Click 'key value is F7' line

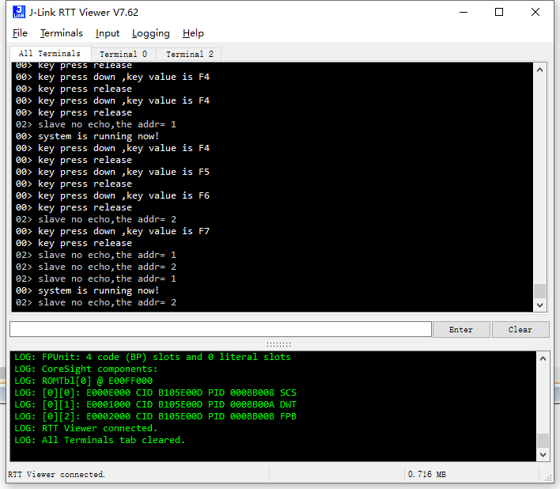pos(112,231)
